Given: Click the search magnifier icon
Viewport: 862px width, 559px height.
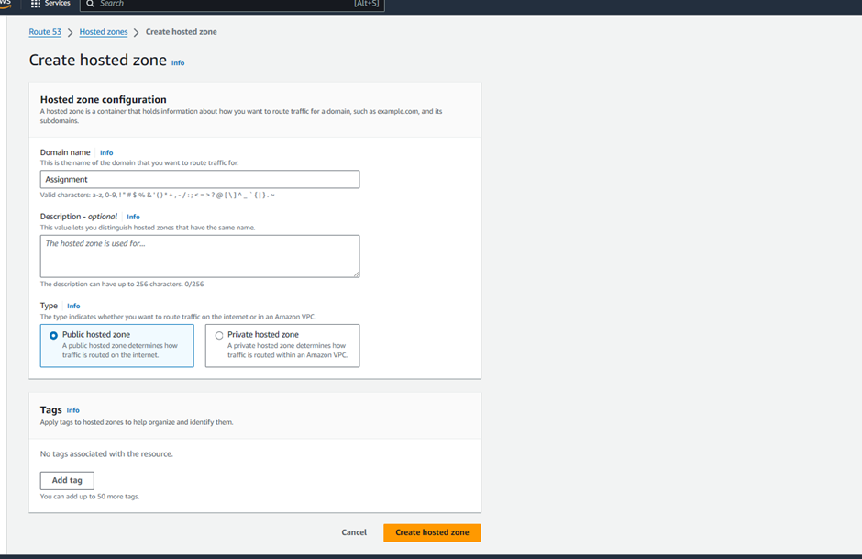Looking at the screenshot, I should pyautogui.click(x=89, y=6).
